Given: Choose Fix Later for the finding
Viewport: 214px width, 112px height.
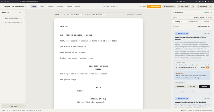Looking at the screenshot, I should click(192, 87).
